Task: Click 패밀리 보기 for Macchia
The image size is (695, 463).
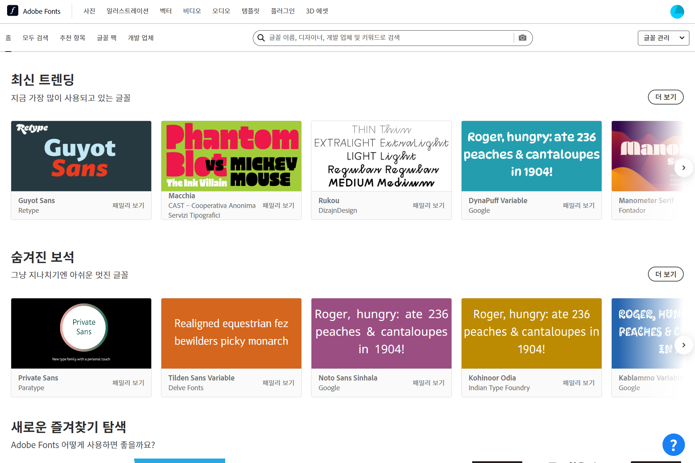Action: click(x=278, y=205)
